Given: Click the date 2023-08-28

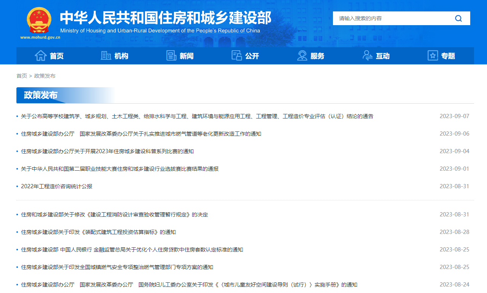Looking at the screenshot, I should click(x=454, y=232).
